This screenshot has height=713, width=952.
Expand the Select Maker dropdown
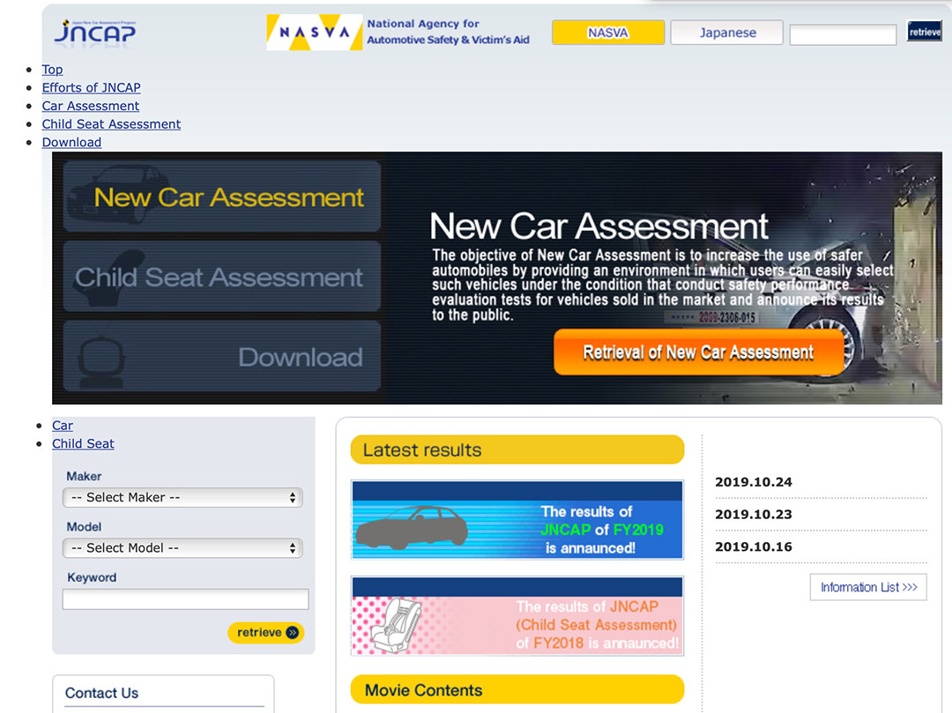(x=182, y=497)
